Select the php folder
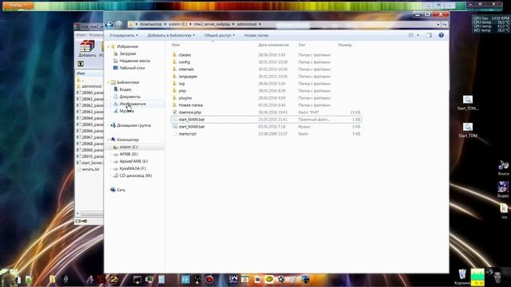511x287 pixels. [x=182, y=91]
